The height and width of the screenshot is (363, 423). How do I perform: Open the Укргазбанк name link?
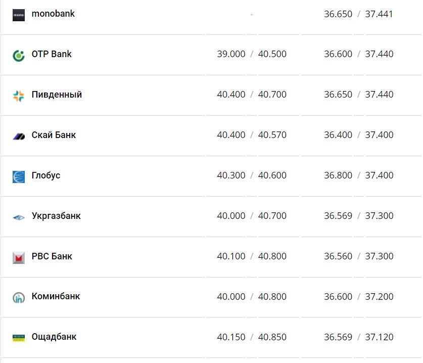(56, 216)
